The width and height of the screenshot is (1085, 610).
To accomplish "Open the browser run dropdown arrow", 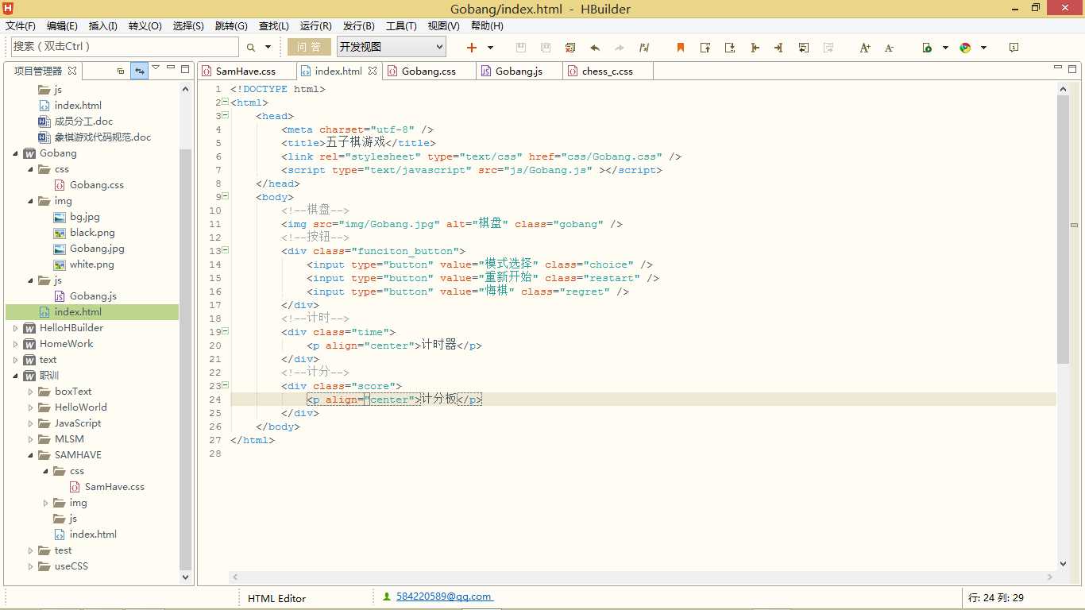I will pos(983,48).
